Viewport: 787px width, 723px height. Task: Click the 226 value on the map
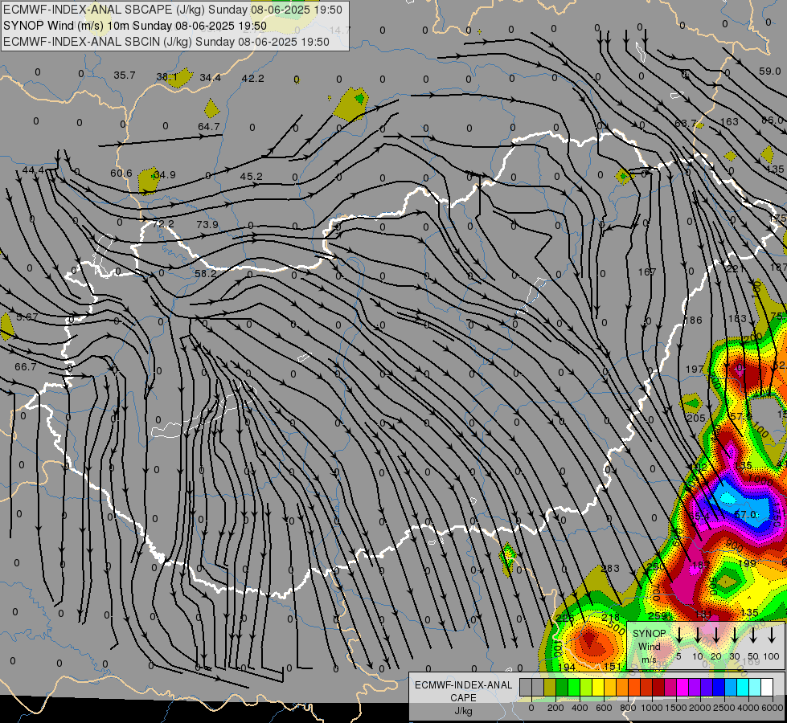(565, 617)
